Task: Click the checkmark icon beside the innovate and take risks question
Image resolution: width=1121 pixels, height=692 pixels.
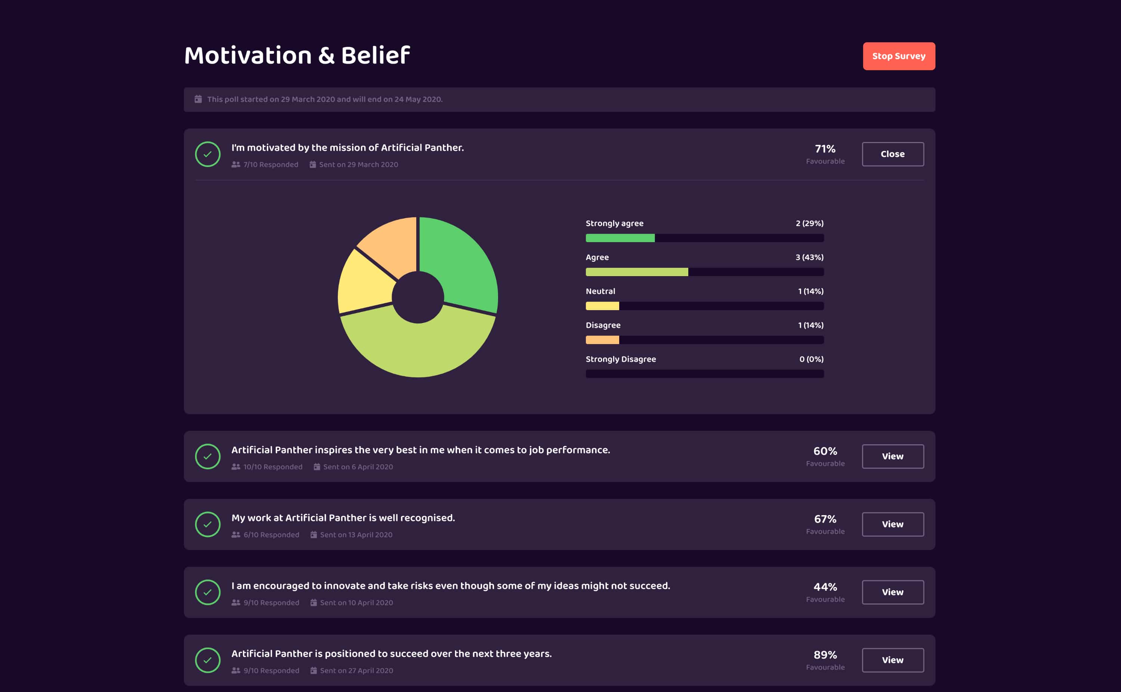Action: (x=208, y=592)
